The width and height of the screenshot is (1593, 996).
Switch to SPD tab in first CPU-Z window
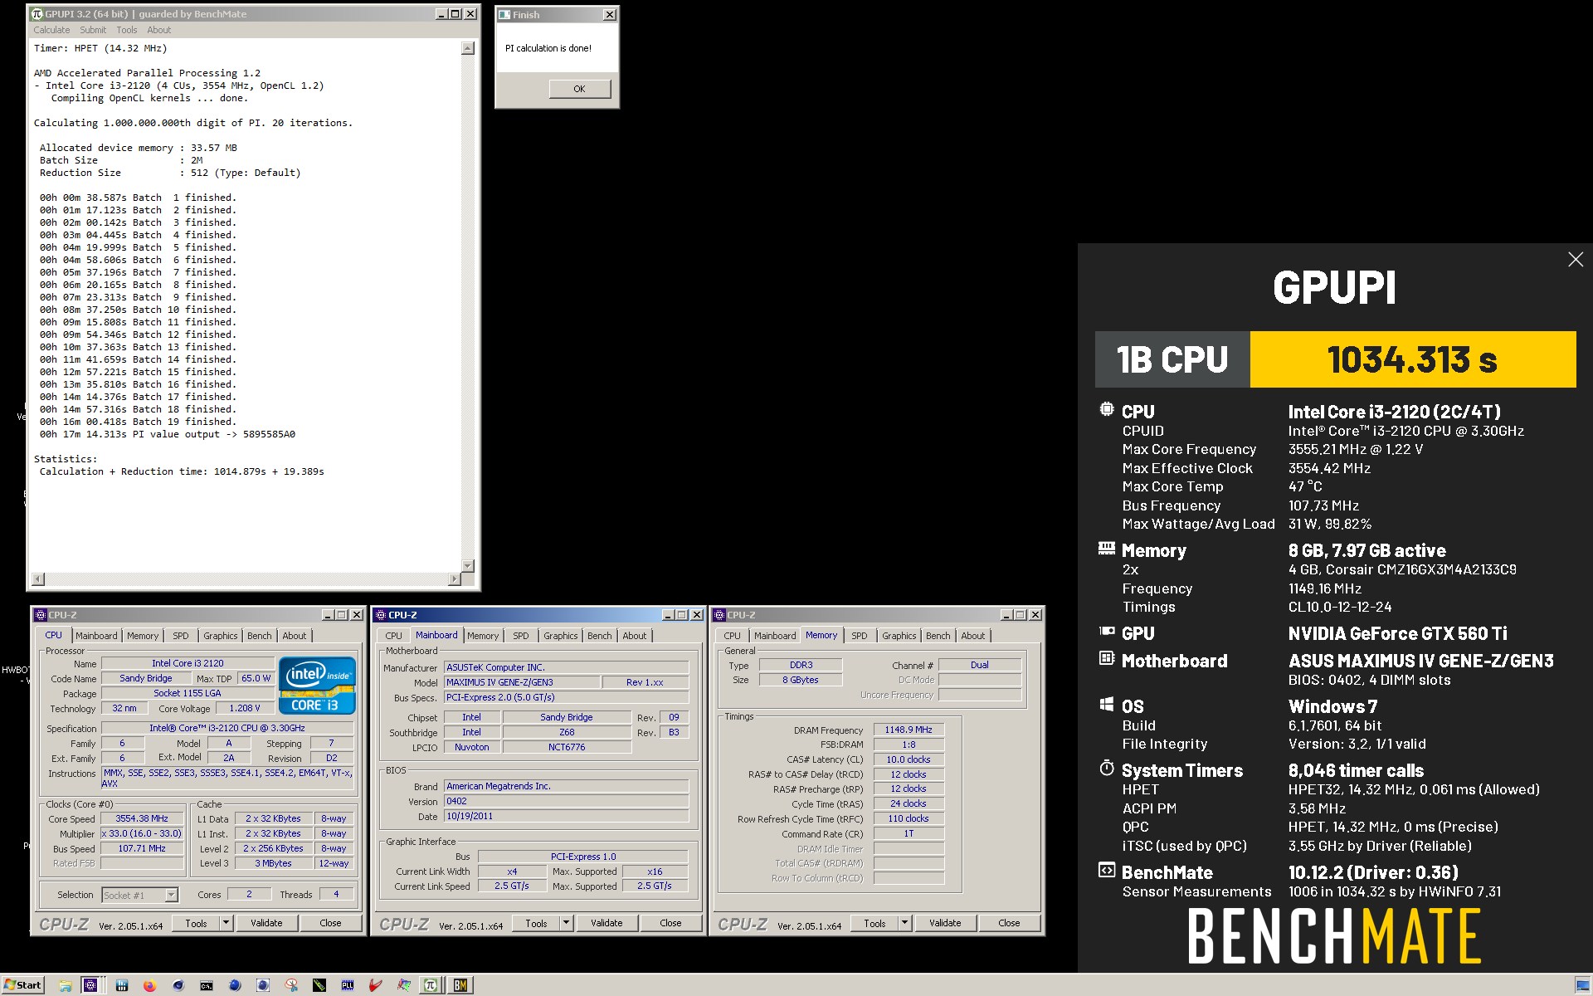click(x=181, y=636)
